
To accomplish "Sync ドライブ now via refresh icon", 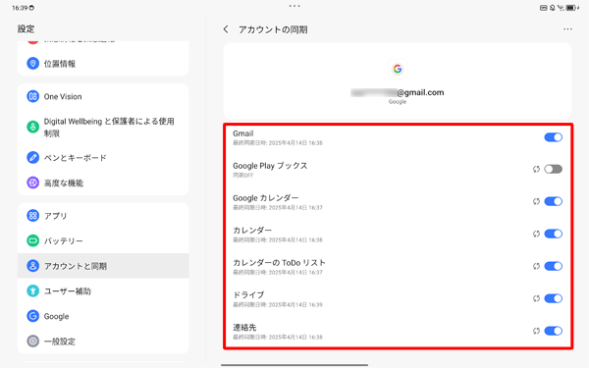I will 536,298.
